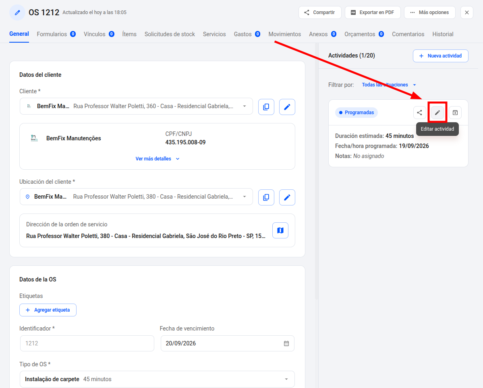The width and height of the screenshot is (483, 388).
Task: Click the Editar actividad pencil icon
Action: coord(437,113)
